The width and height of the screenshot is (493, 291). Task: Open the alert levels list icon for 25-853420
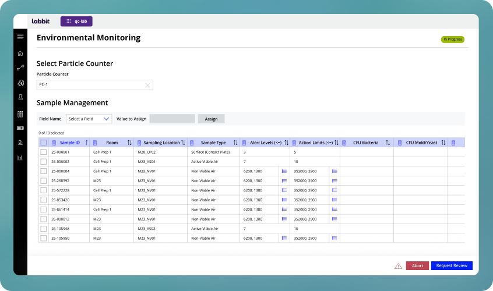pos(284,200)
